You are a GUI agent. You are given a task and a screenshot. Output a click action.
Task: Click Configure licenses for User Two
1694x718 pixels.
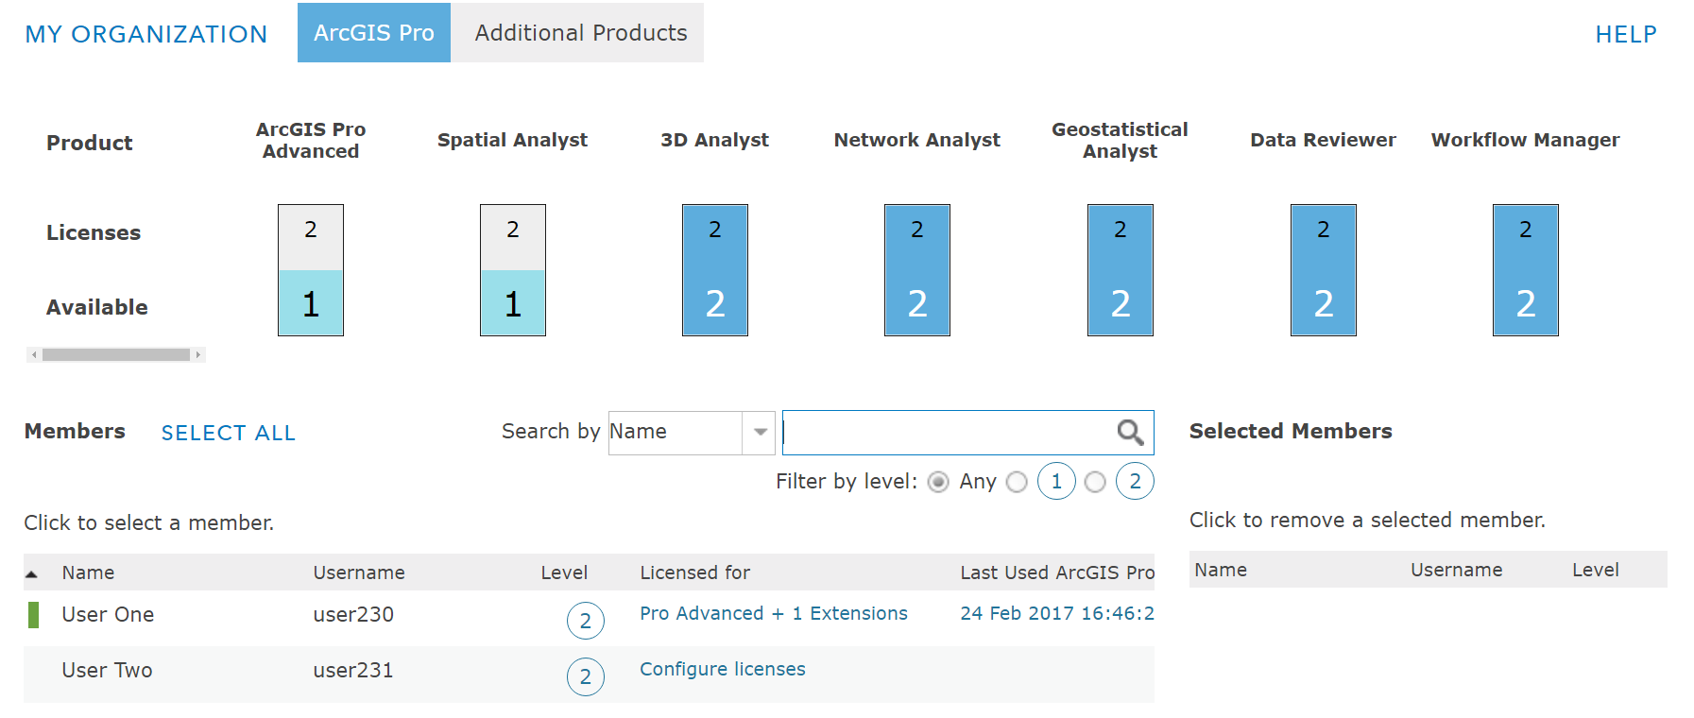pyautogui.click(x=723, y=669)
